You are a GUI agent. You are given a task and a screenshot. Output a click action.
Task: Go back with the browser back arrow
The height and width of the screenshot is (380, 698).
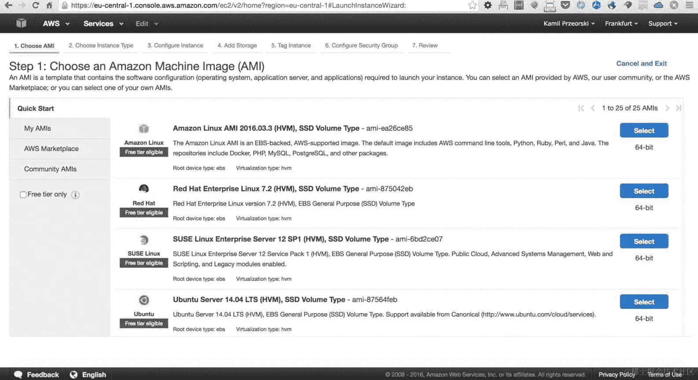(8, 5)
